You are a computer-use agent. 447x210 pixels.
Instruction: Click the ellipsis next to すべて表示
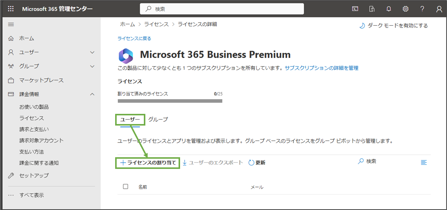point(11,195)
